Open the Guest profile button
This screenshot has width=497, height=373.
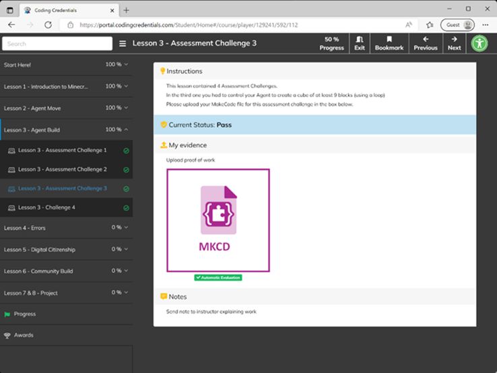pyautogui.click(x=457, y=25)
